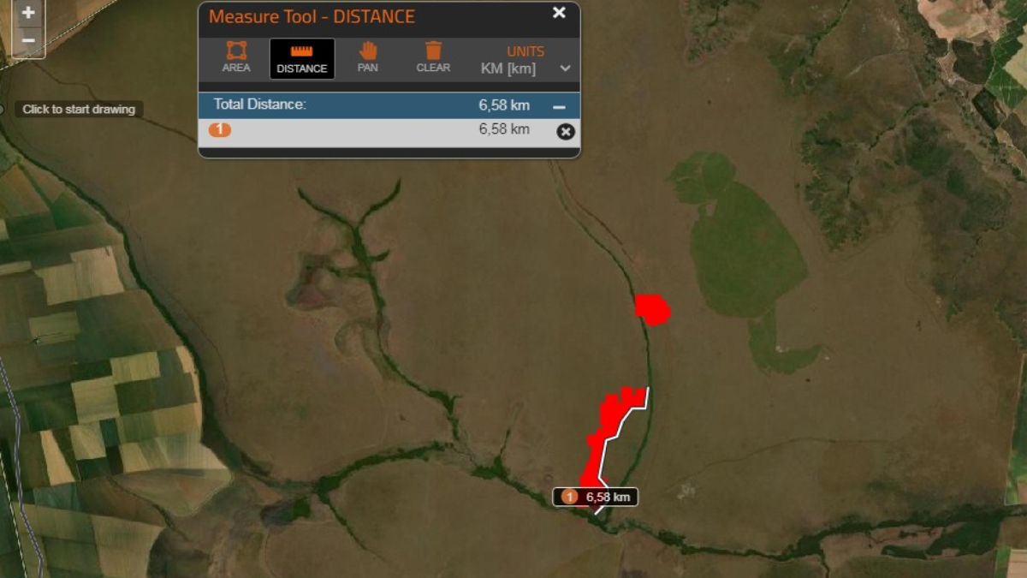The image size is (1027, 578).
Task: Click the Measure Tool - DISTANCE title
Action: (x=312, y=16)
